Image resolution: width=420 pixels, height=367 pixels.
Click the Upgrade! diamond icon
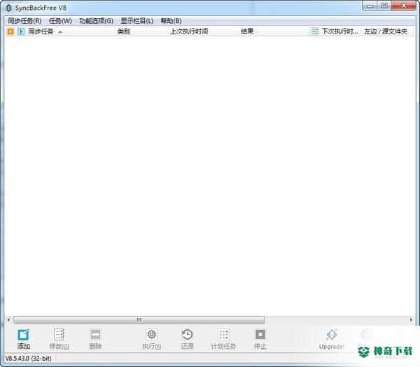pyautogui.click(x=332, y=334)
